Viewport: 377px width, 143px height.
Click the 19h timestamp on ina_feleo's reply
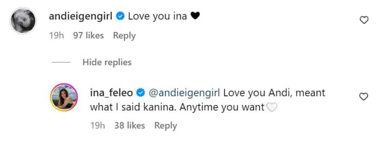(x=98, y=126)
